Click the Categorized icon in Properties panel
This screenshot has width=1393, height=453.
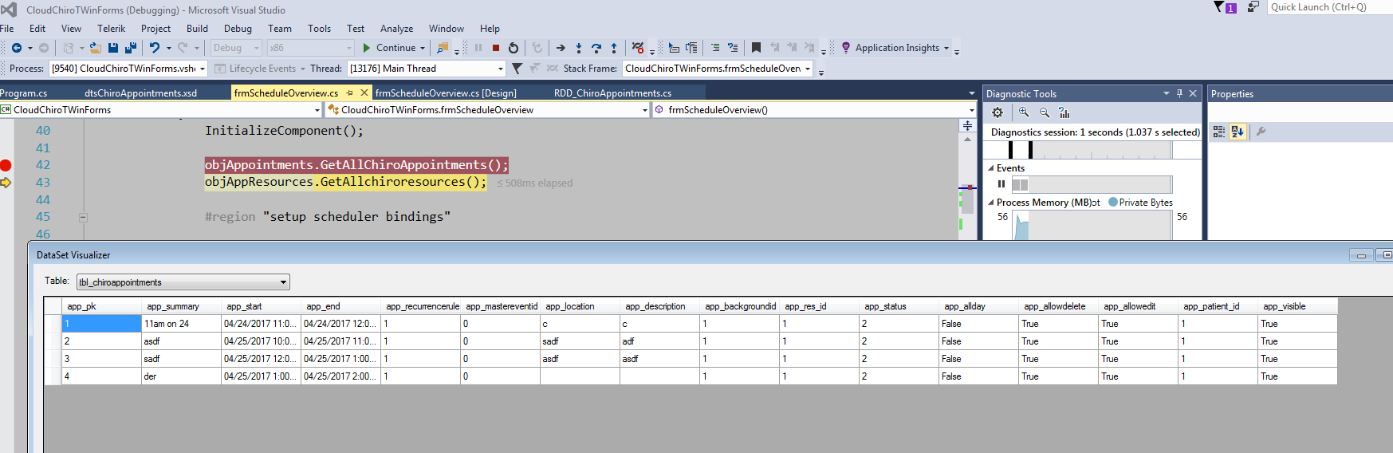[1218, 132]
